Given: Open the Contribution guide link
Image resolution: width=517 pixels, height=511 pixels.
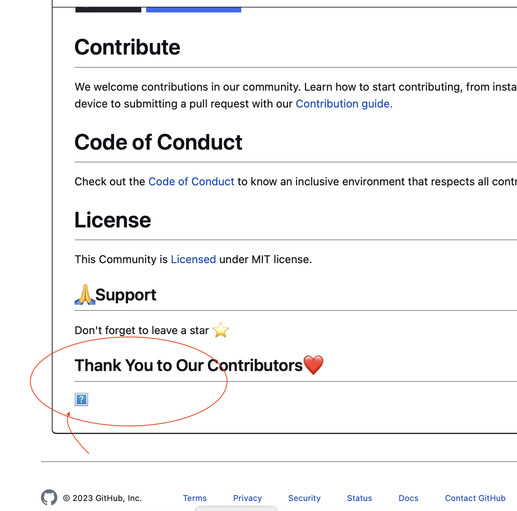Looking at the screenshot, I should (x=343, y=103).
